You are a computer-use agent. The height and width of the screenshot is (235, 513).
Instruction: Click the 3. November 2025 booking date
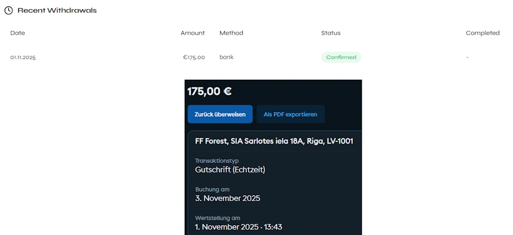click(227, 198)
